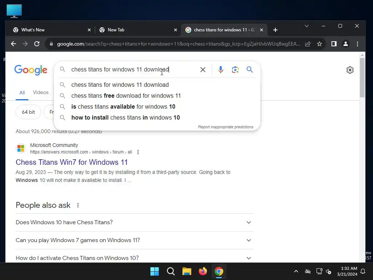Open the Windows Start menu

coord(154,271)
